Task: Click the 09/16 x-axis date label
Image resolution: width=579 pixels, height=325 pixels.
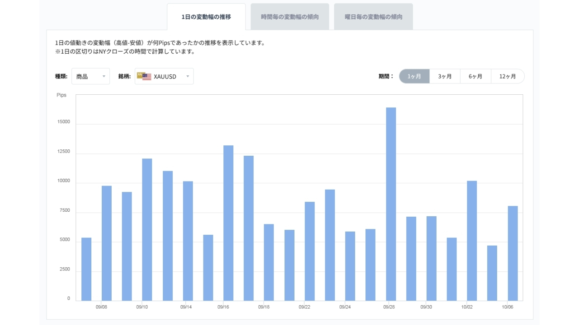Action: click(x=223, y=307)
